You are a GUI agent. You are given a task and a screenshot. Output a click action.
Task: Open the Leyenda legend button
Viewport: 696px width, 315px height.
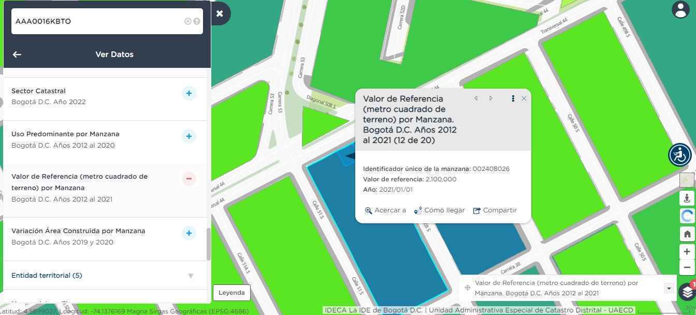point(231,293)
